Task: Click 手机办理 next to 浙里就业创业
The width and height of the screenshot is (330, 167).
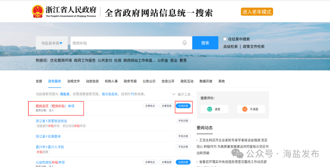Action: [183, 121]
